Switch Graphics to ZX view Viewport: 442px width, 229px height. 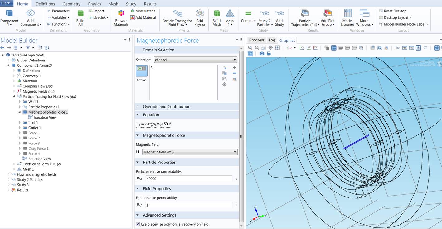[315, 48]
